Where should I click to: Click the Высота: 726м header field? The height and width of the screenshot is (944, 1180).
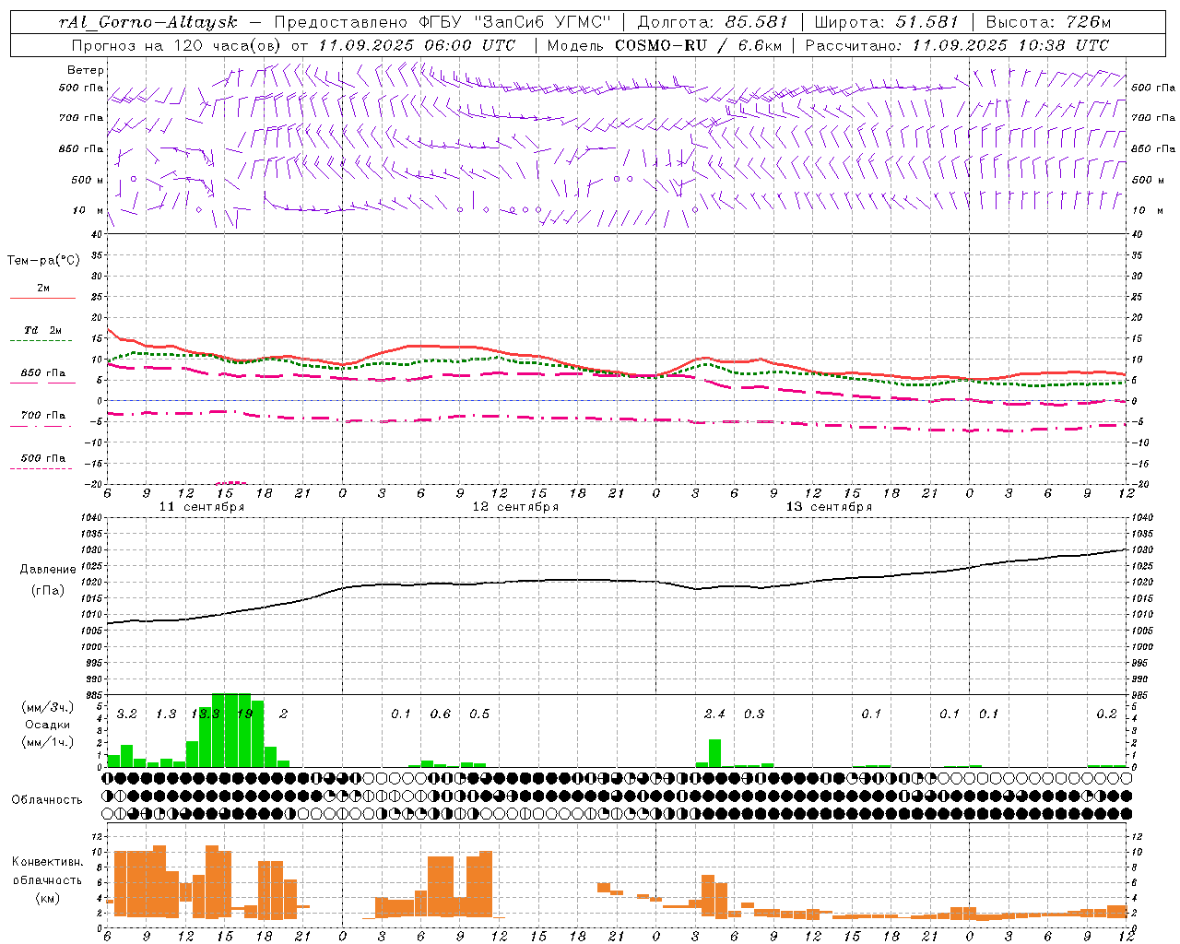coord(1048,22)
